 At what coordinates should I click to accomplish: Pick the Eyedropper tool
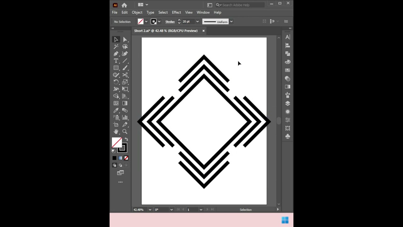[x=116, y=110]
